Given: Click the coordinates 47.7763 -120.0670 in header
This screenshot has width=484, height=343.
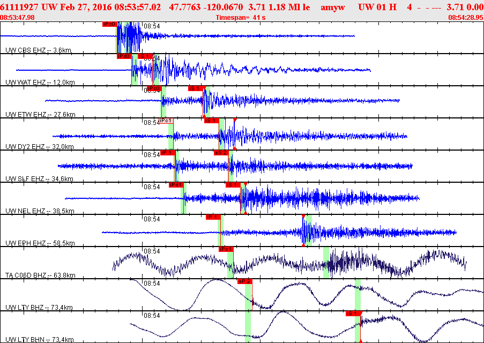Looking at the screenshot, I should [206, 7].
